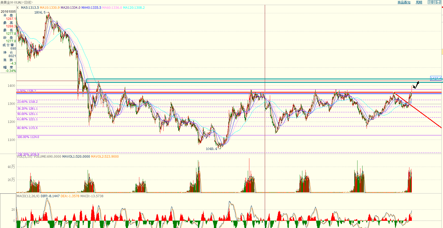Click the right arrow navigation icon

pyautogui.click(x=434, y=2)
